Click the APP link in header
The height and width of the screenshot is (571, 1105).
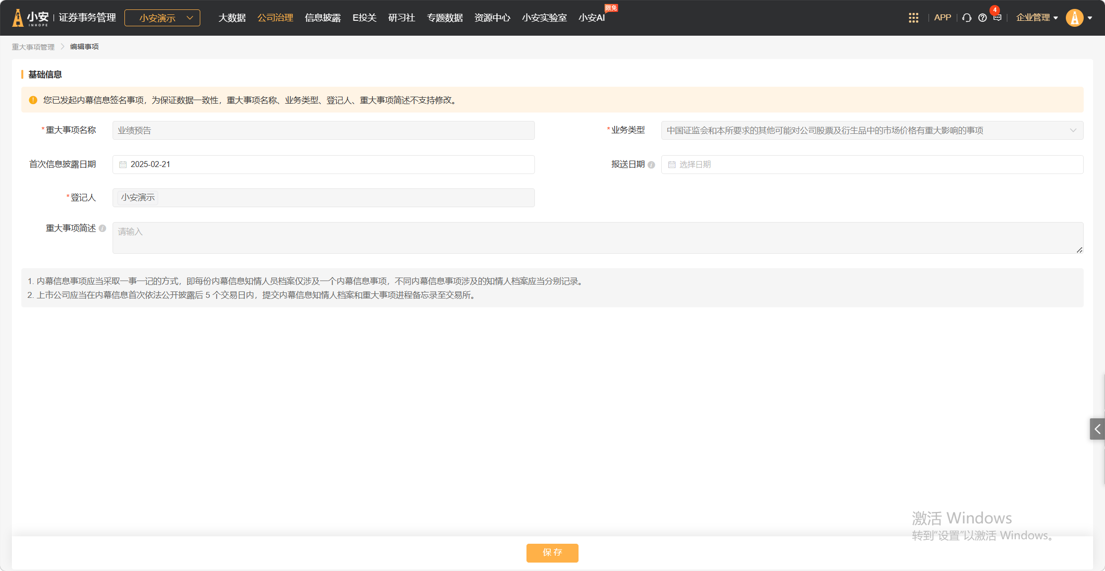[942, 18]
